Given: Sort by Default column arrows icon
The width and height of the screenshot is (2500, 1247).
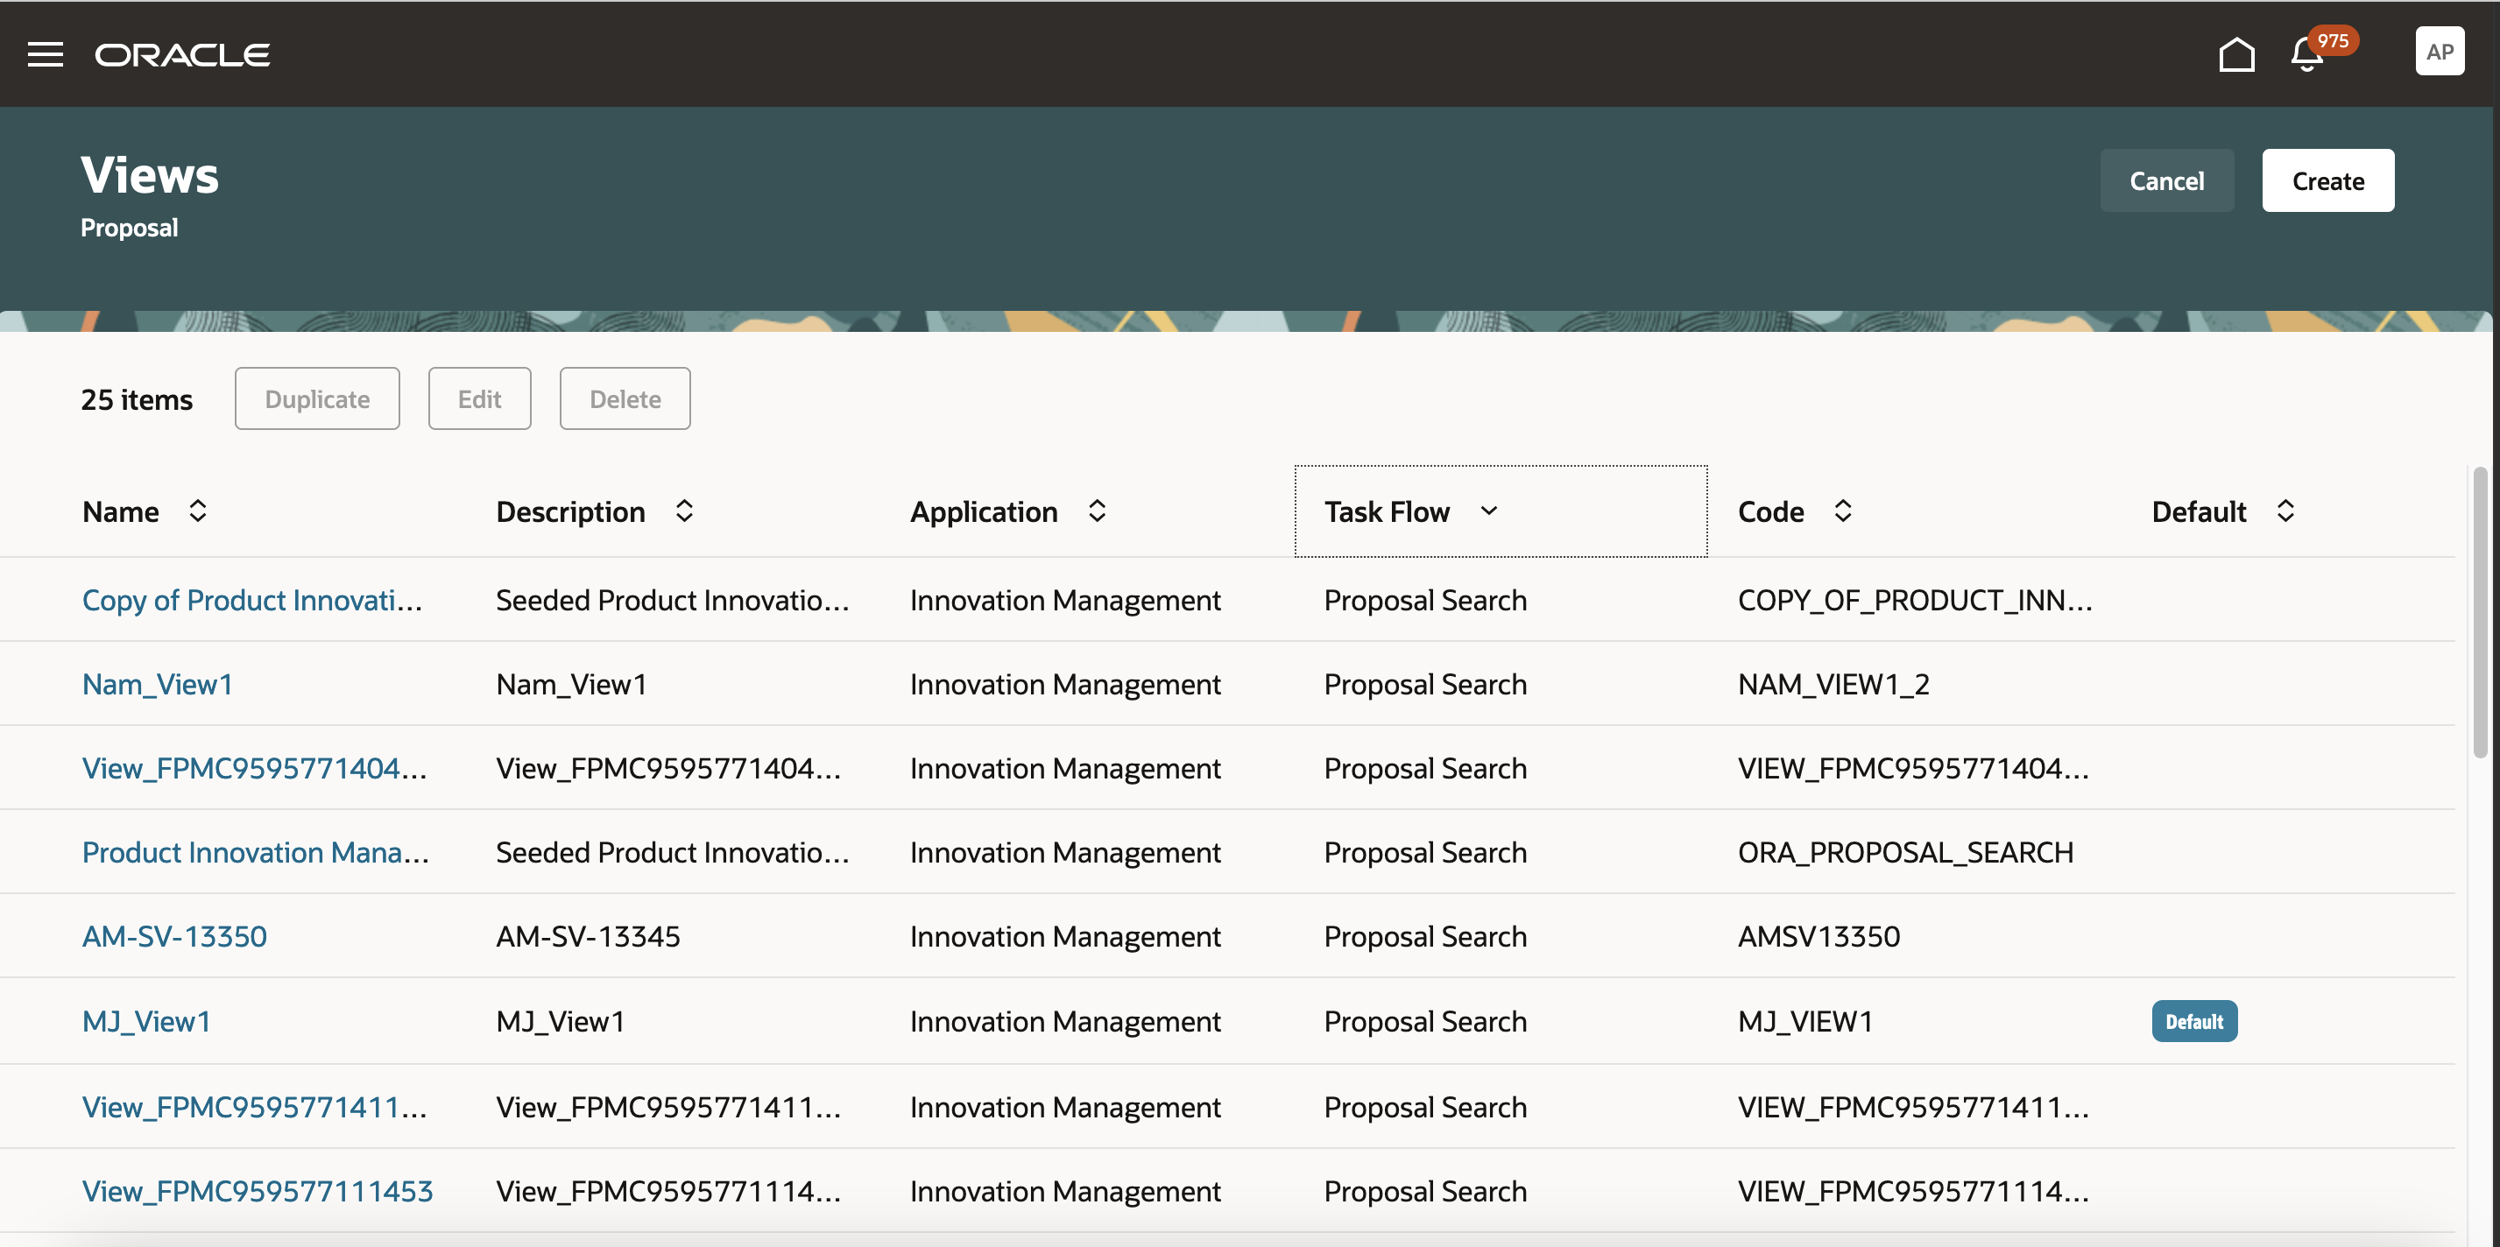Looking at the screenshot, I should coord(2285,511).
